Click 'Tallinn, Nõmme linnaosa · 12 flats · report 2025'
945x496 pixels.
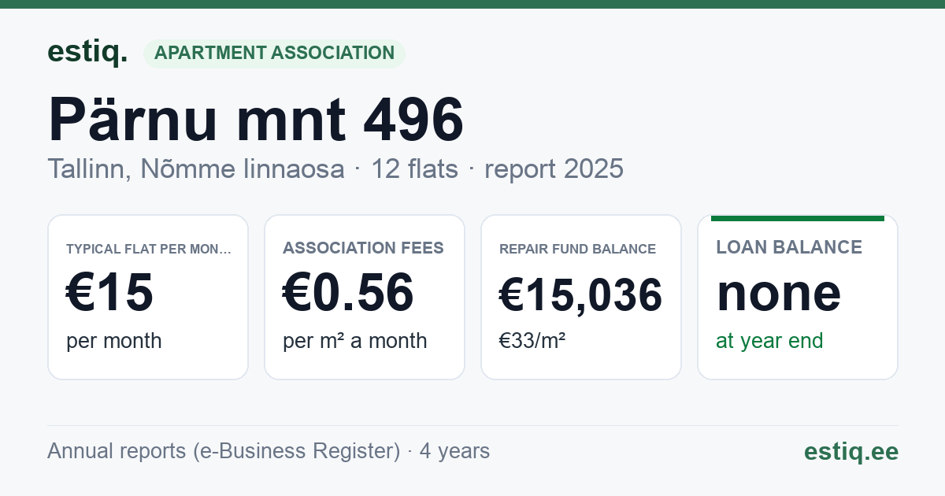click(x=335, y=168)
